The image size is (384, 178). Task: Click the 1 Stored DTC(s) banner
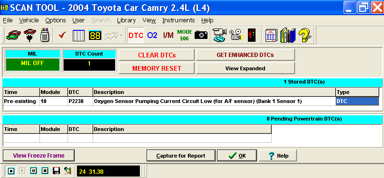coord(192,82)
